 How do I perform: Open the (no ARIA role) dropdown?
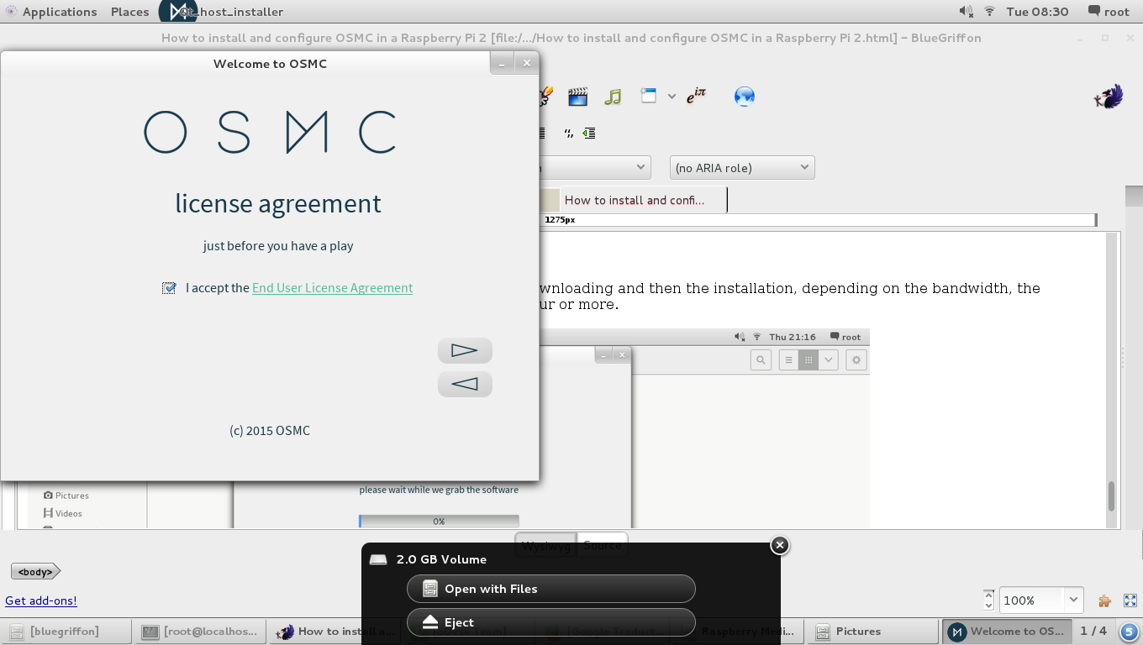742,167
